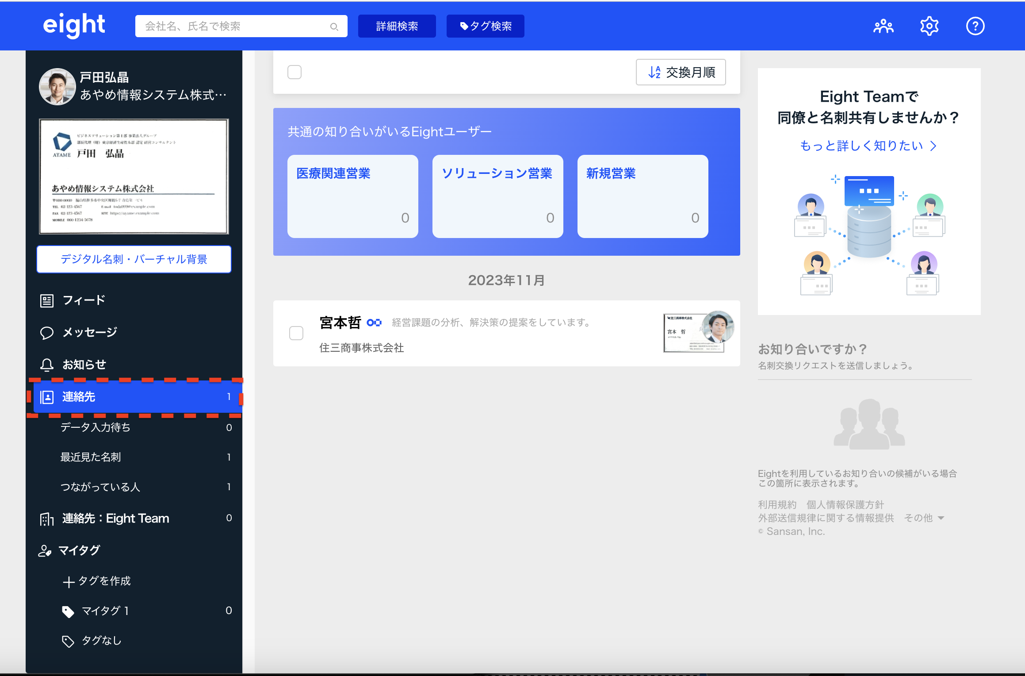The height and width of the screenshot is (676, 1025).
Task: Open 利用規約 link
Action: 777,505
